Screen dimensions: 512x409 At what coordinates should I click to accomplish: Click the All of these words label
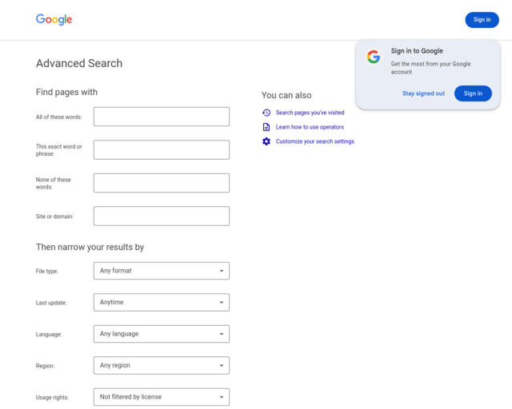click(58, 117)
